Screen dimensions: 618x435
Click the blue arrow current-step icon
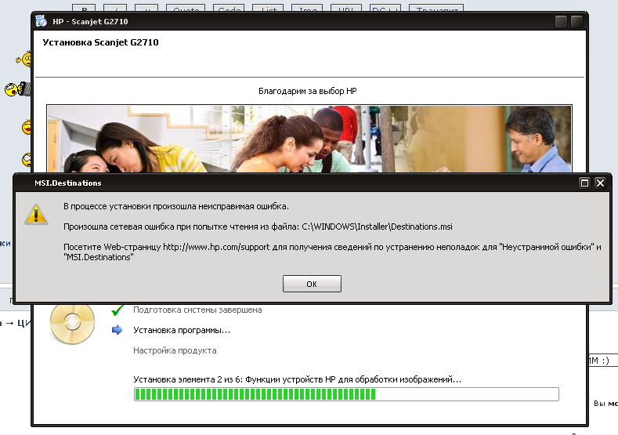point(117,330)
